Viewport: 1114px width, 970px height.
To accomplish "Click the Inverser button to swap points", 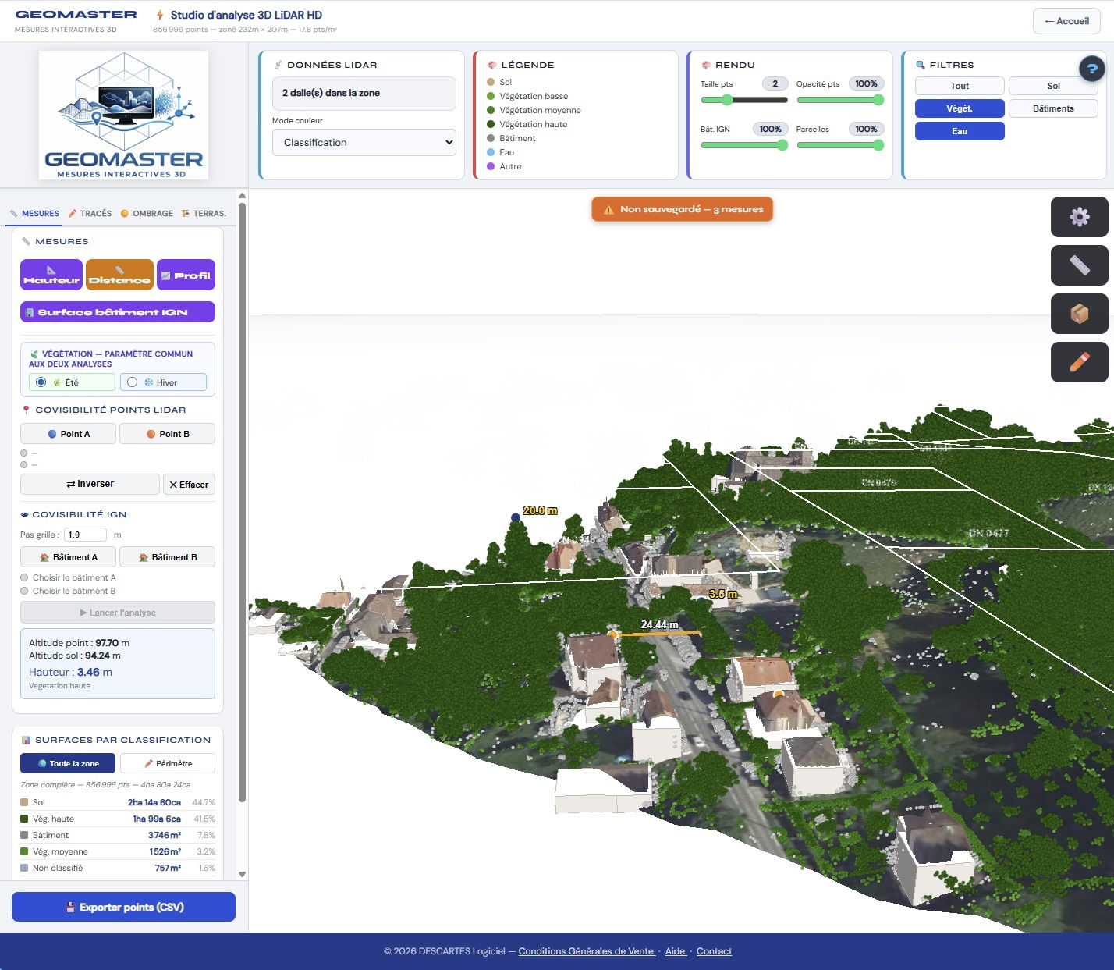I will (x=89, y=484).
